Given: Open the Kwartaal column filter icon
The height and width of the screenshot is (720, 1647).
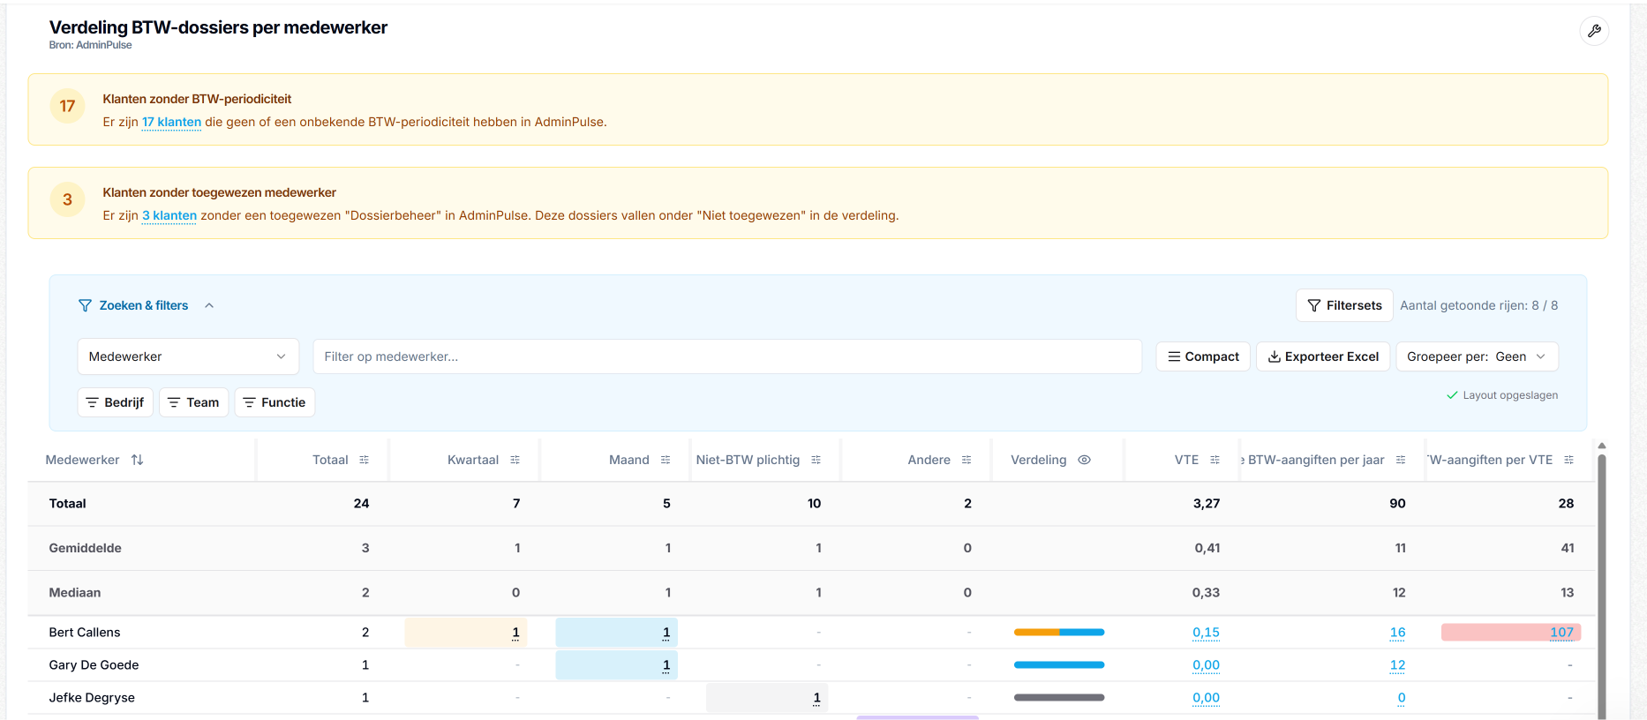Looking at the screenshot, I should coord(515,460).
